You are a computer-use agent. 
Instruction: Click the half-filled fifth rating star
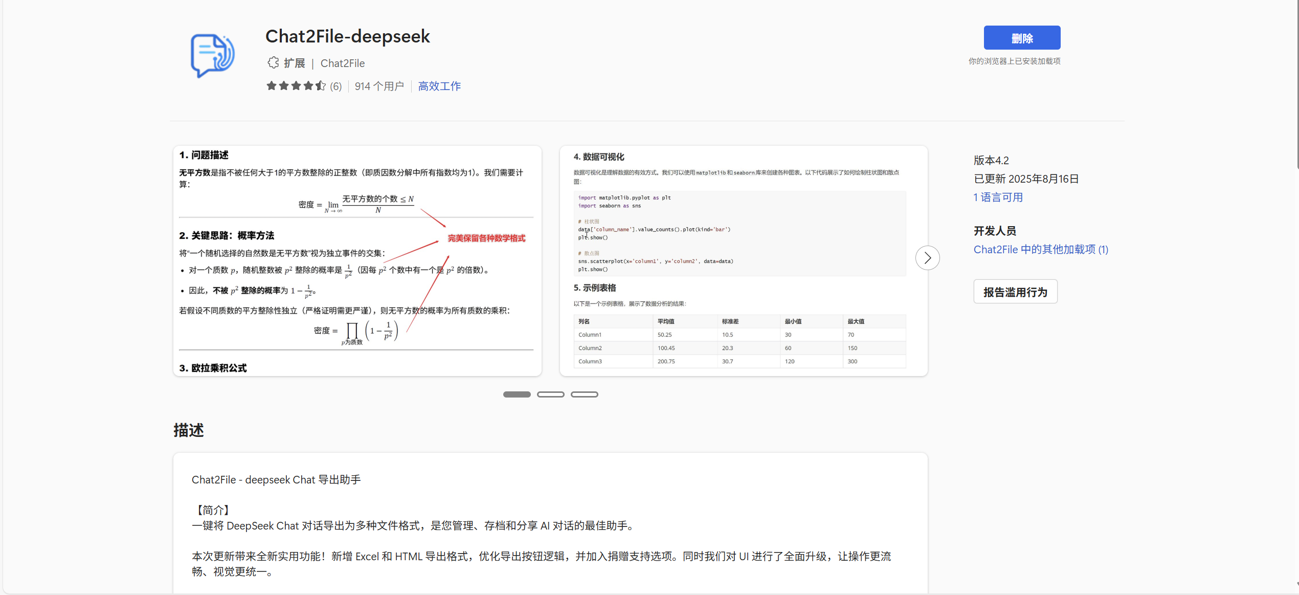click(321, 85)
